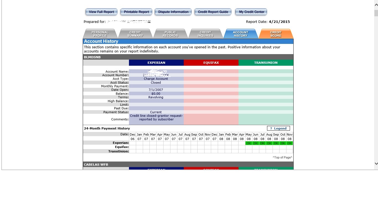
Task: Click the CABELAS WFB account header
Action: click(x=188, y=165)
